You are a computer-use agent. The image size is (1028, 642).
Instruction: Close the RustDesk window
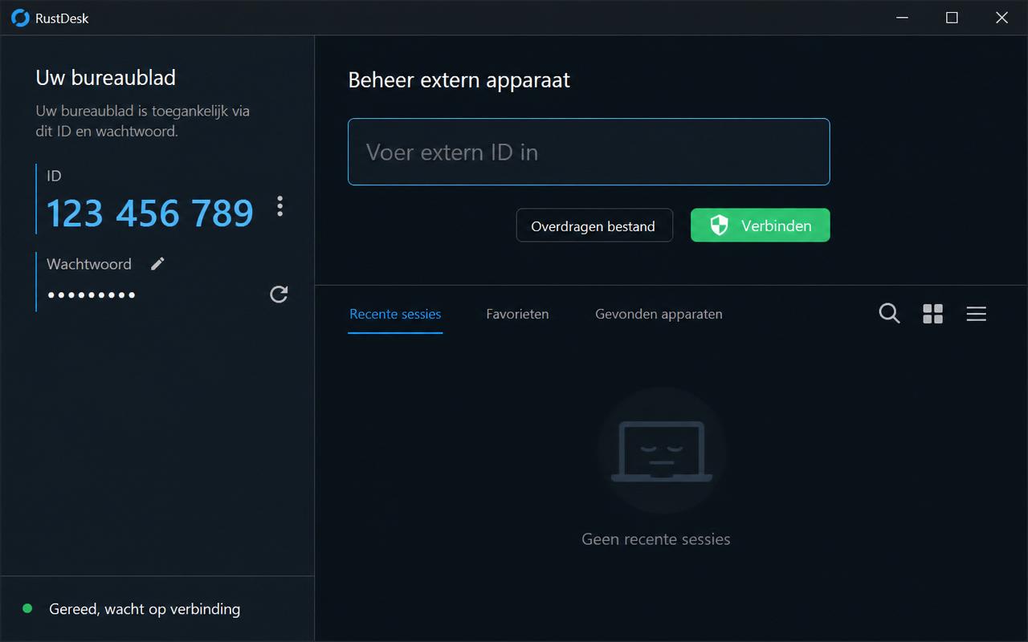tap(1001, 18)
